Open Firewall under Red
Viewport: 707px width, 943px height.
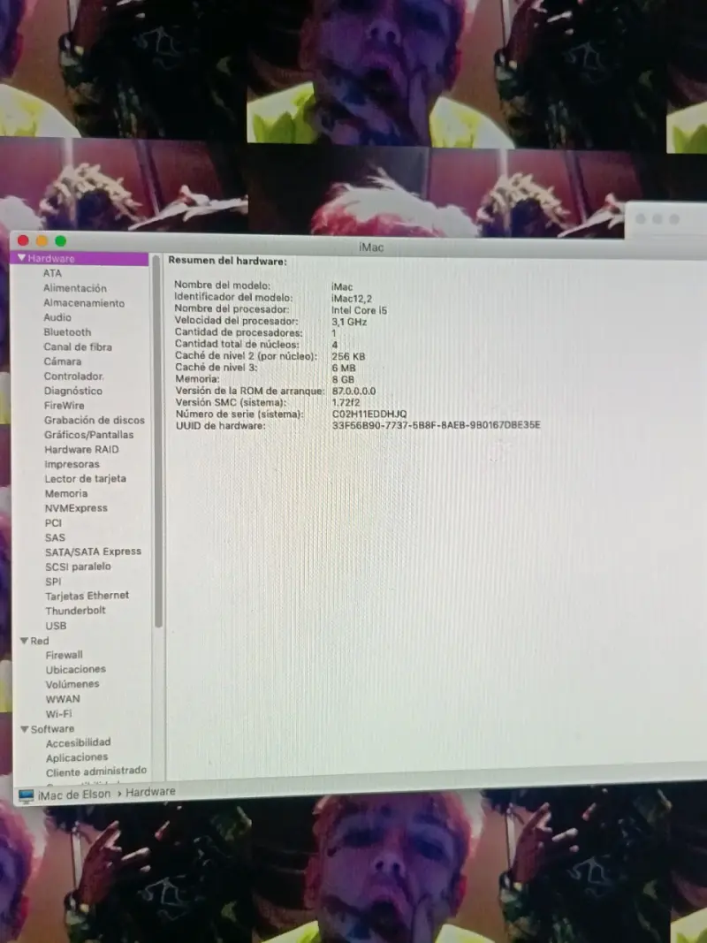(x=65, y=655)
